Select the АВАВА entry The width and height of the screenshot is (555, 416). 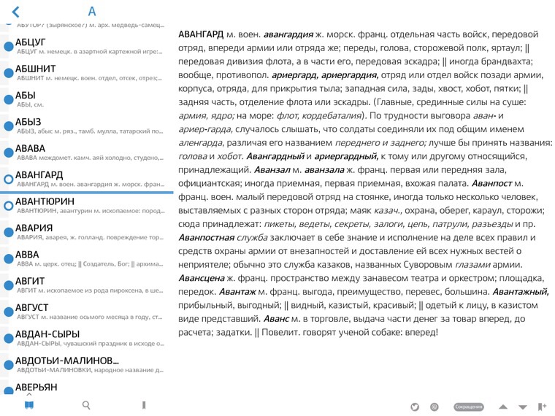click(x=87, y=153)
